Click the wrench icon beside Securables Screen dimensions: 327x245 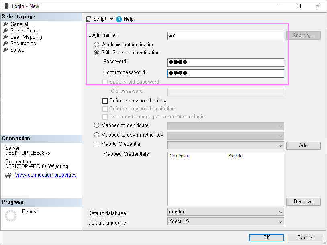tap(6, 43)
